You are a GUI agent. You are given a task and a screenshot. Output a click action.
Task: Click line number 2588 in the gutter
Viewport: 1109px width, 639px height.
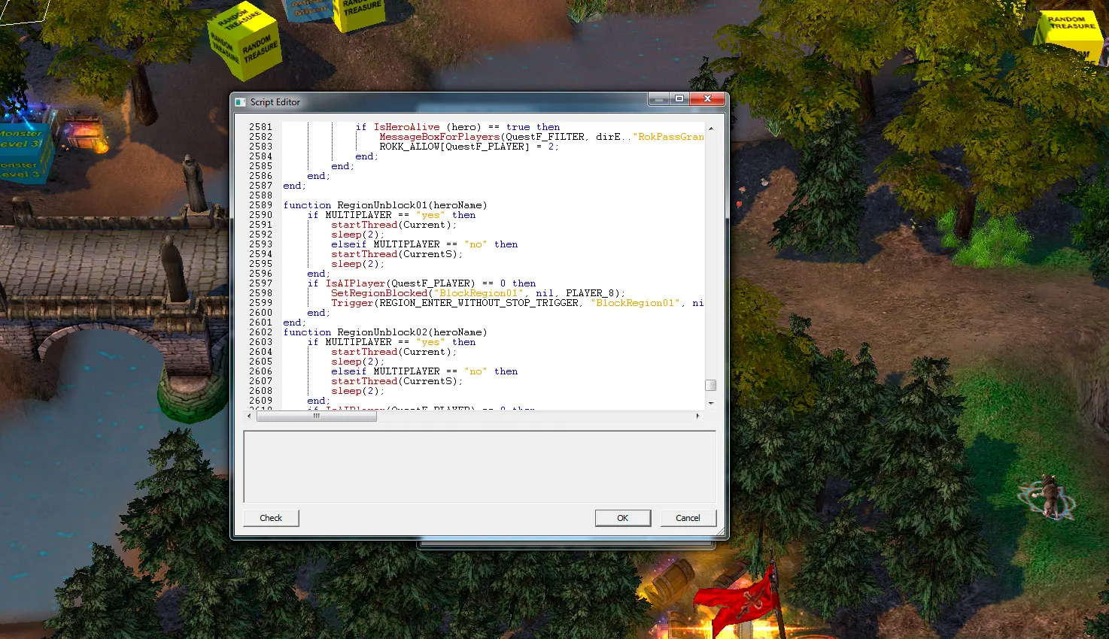(261, 195)
